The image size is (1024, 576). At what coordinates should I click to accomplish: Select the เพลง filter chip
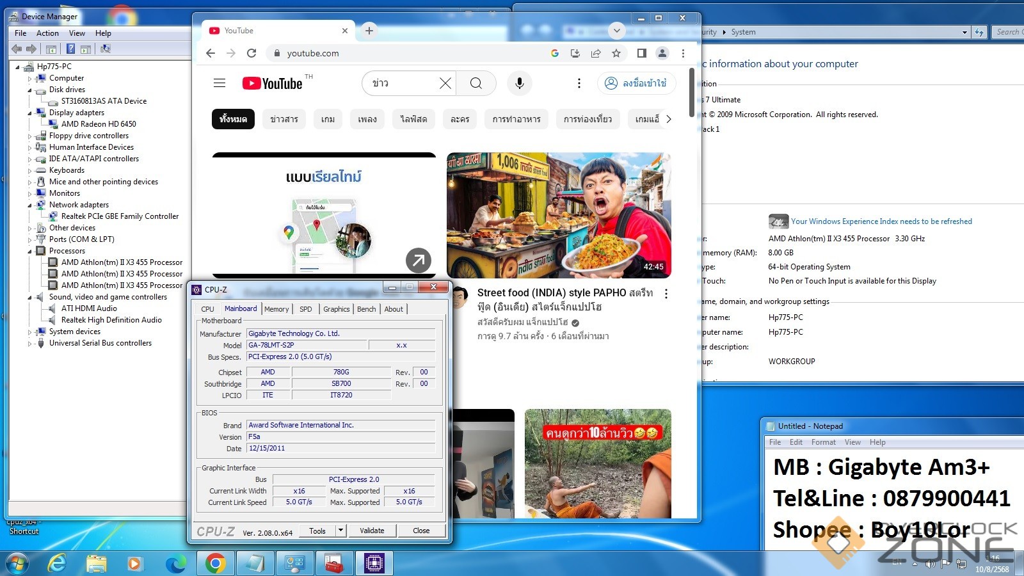pyautogui.click(x=367, y=119)
